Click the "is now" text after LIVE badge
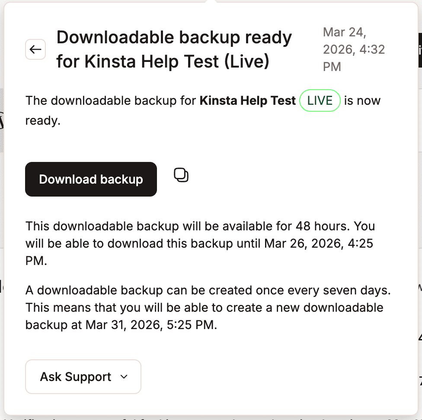The image size is (422, 420). [362, 101]
